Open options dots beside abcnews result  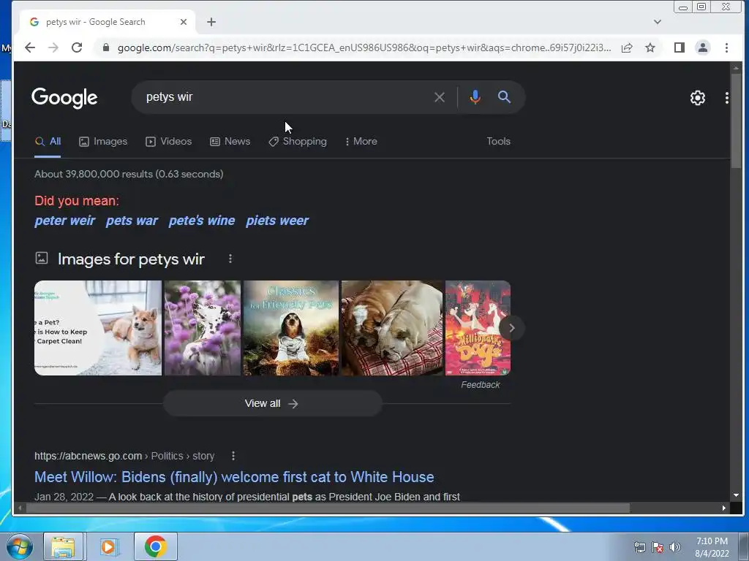pos(233,456)
